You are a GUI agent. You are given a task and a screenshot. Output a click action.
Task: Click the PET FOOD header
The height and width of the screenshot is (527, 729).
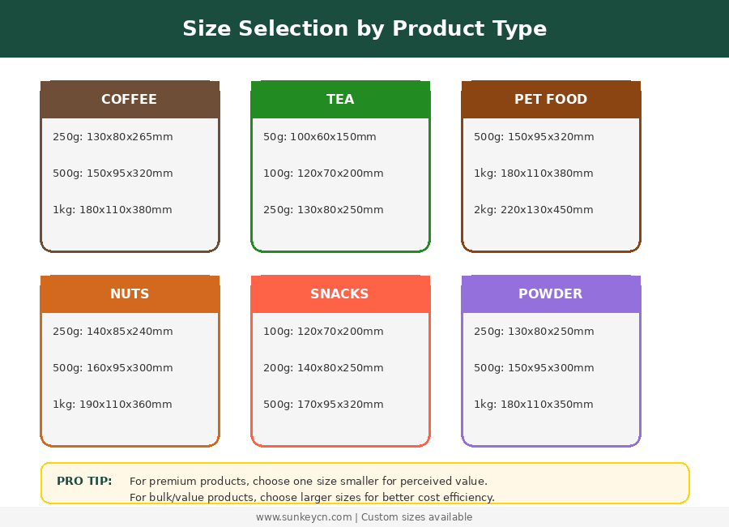click(551, 100)
